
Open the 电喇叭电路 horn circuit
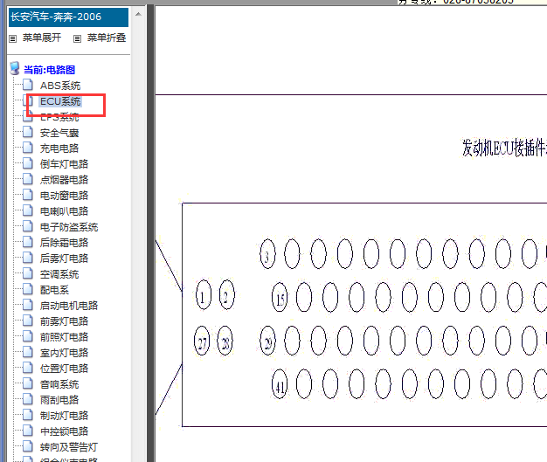tap(64, 211)
